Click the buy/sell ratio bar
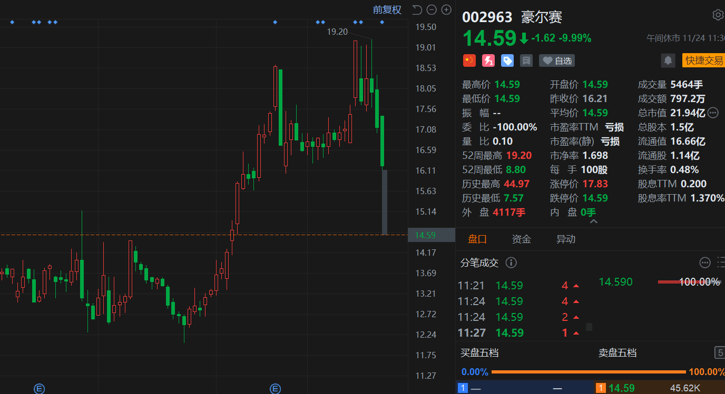Screen dimensions: 725x394 point(588,372)
